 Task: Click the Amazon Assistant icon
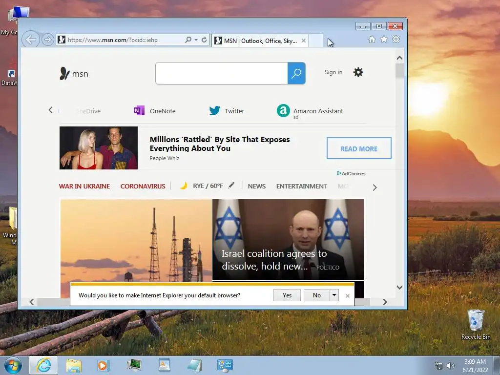pos(283,111)
